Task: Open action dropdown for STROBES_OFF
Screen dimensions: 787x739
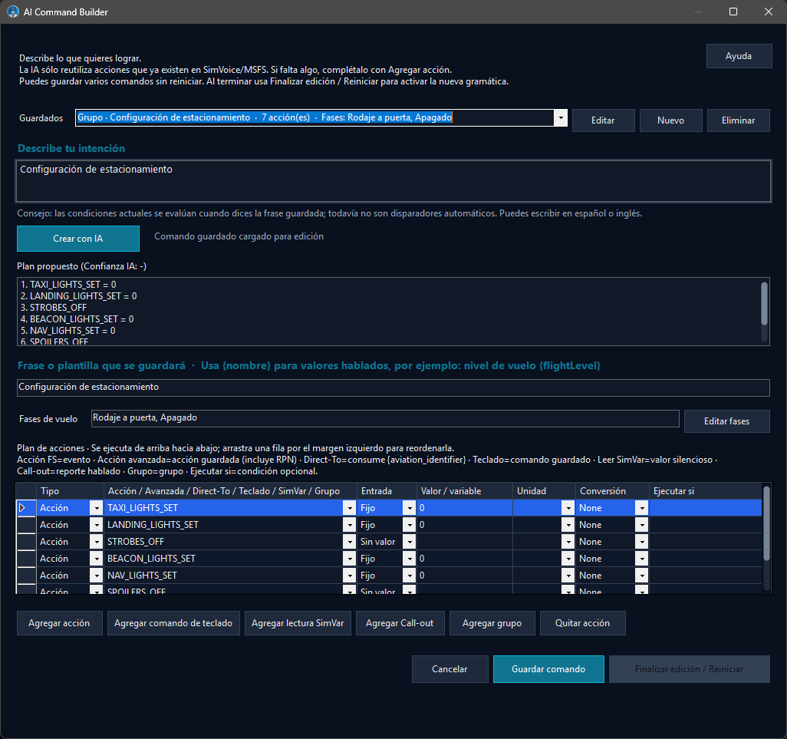Action: pyautogui.click(x=349, y=542)
